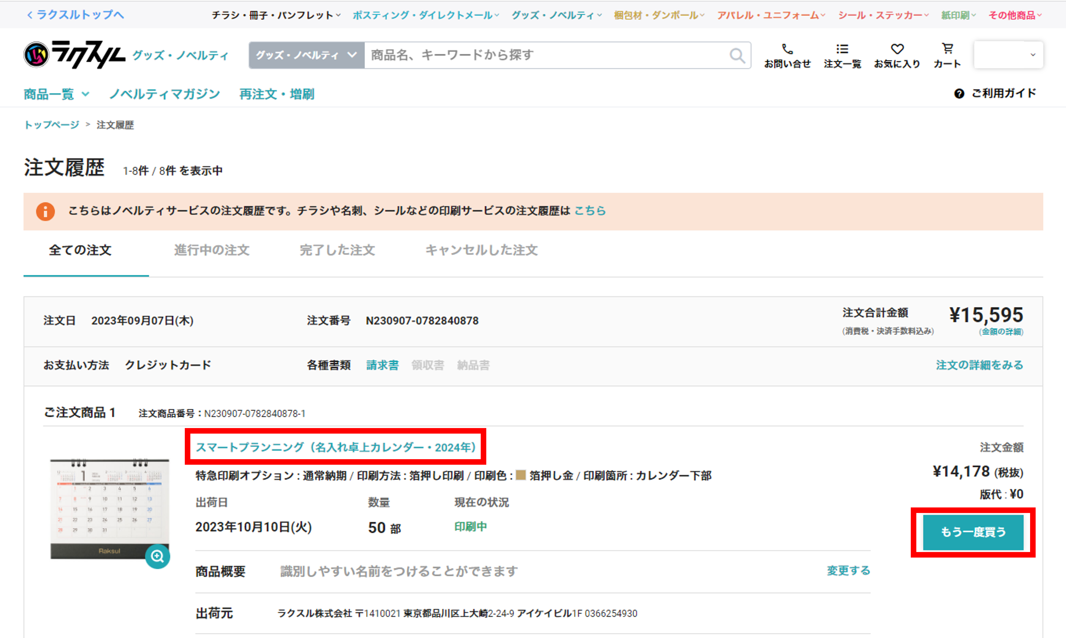The width and height of the screenshot is (1066, 638).
Task: Zoom the calendar image with magnifier icon
Action: pyautogui.click(x=157, y=556)
